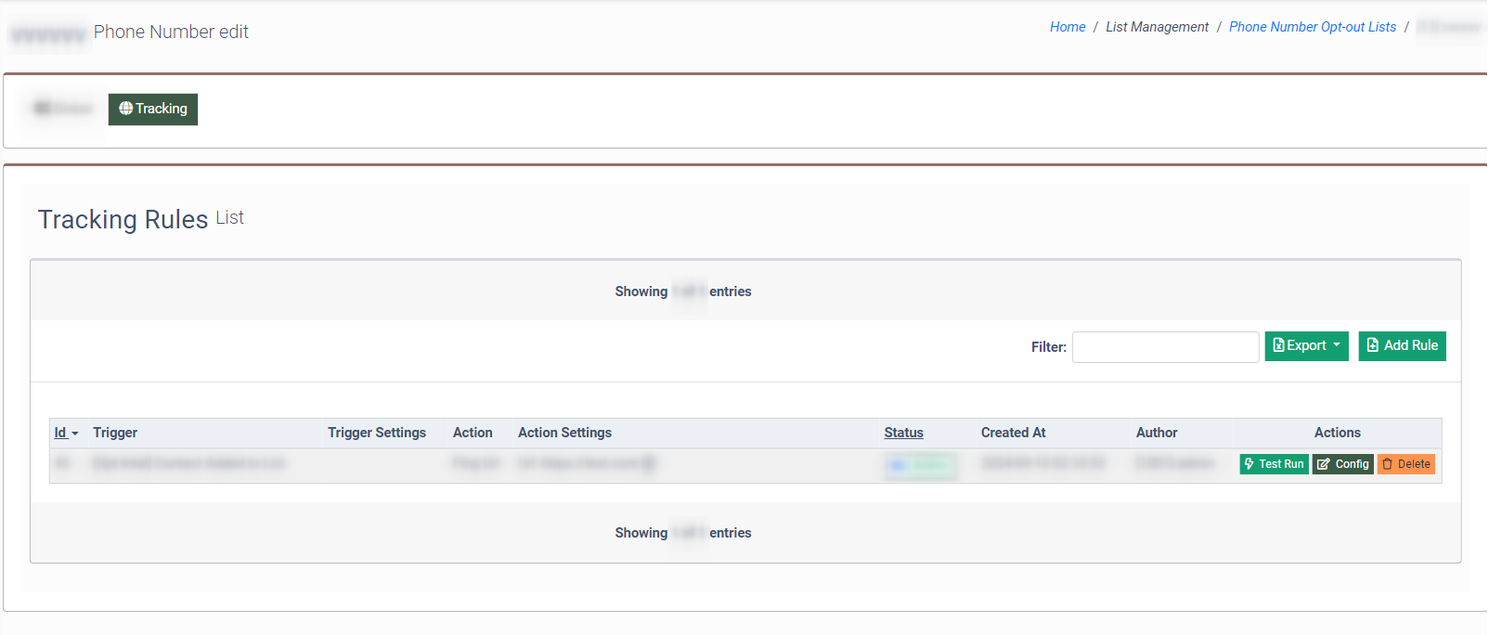Click the Trigger column header
Viewport: 1489px width, 635px height.
tap(115, 433)
